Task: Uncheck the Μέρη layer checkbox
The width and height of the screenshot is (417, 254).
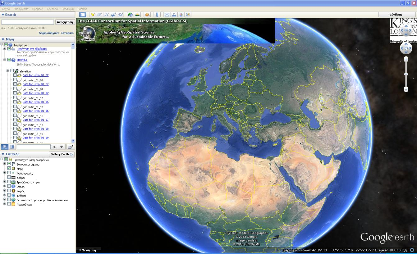Action: (x=9, y=168)
